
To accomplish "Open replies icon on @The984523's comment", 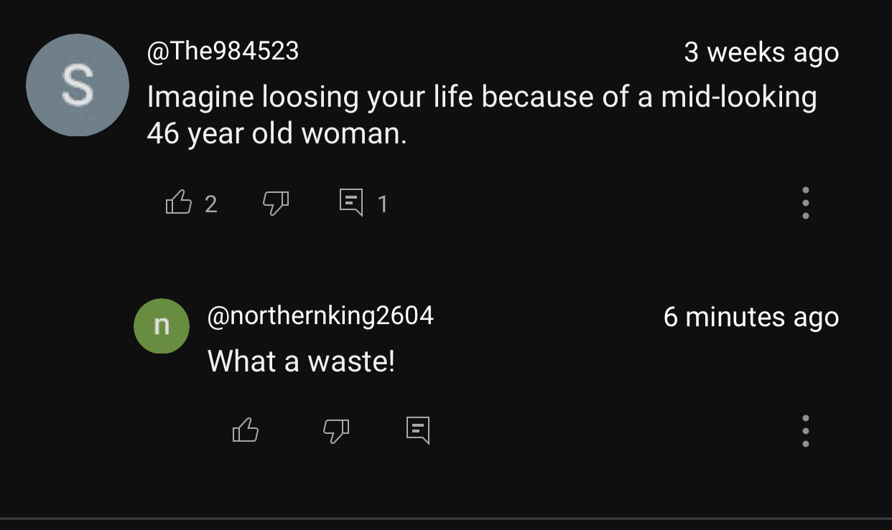I will coord(350,203).
